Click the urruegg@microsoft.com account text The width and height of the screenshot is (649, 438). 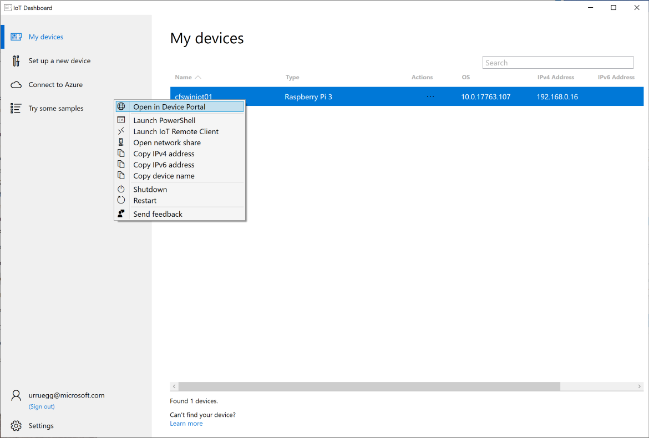[67, 395]
